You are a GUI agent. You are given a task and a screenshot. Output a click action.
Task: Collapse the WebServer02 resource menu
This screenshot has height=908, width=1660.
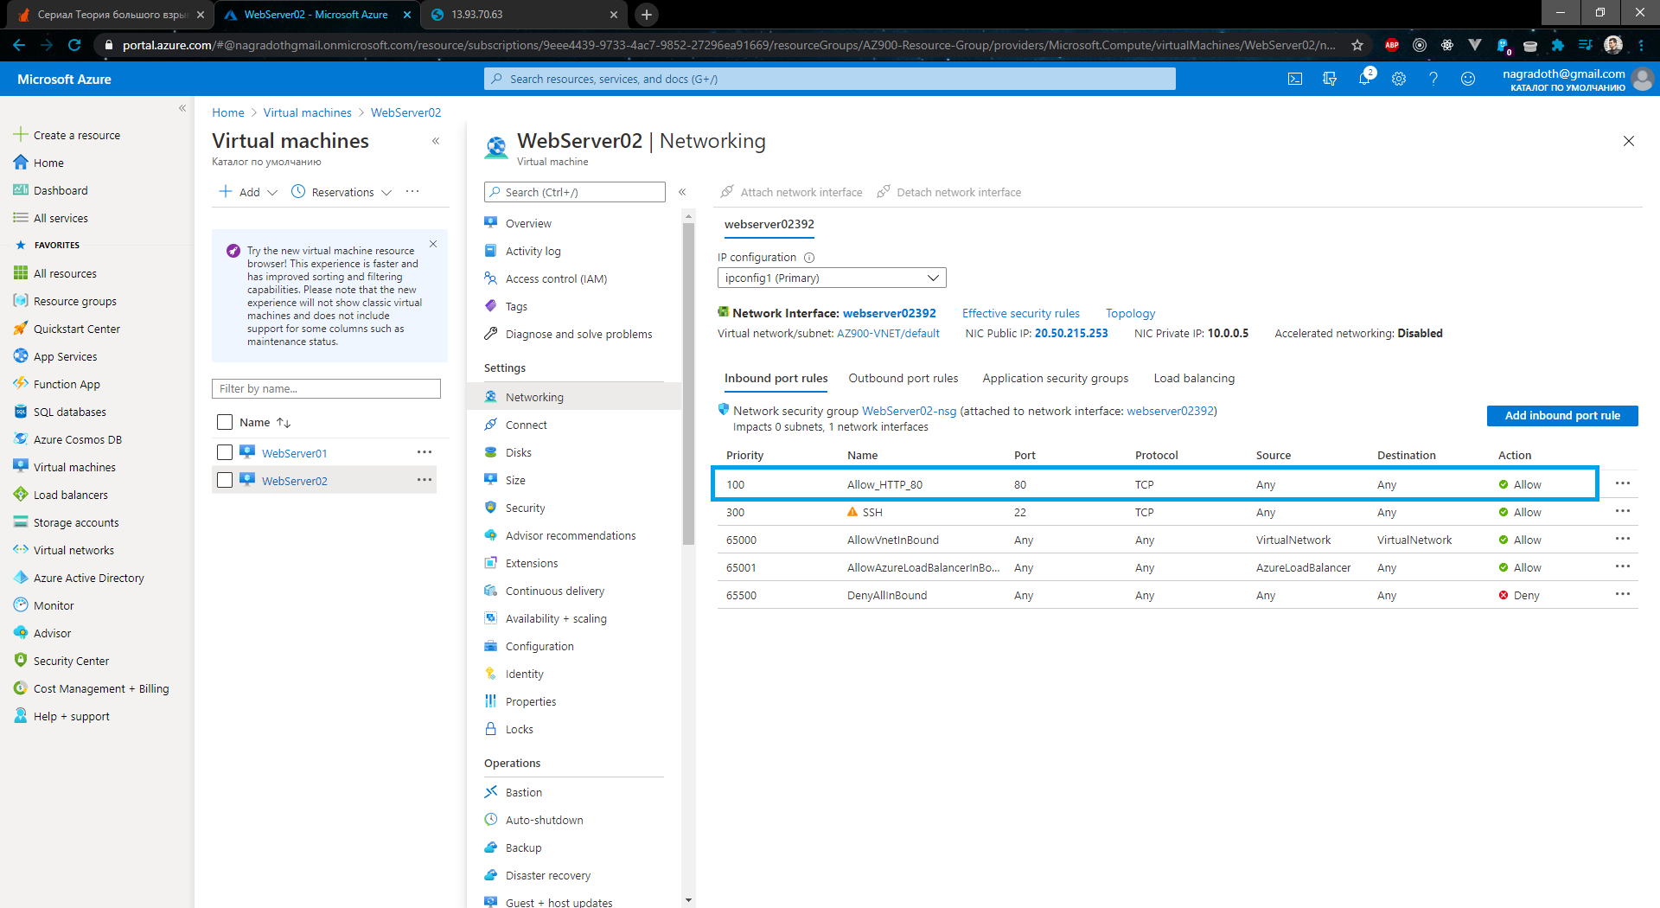point(682,192)
